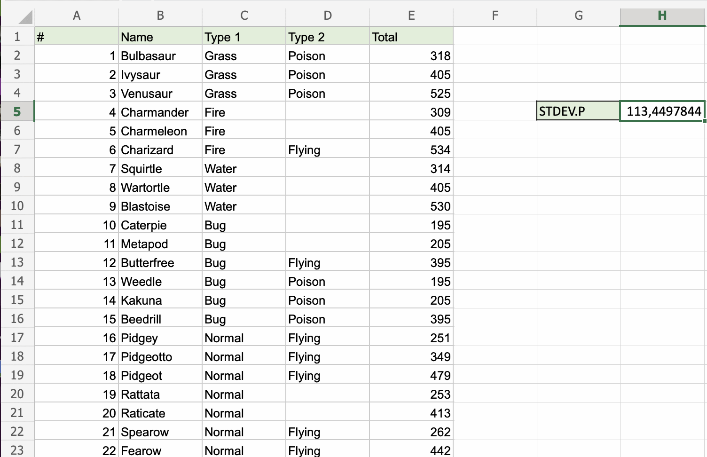
Task: Select column G header
Action: (x=578, y=16)
